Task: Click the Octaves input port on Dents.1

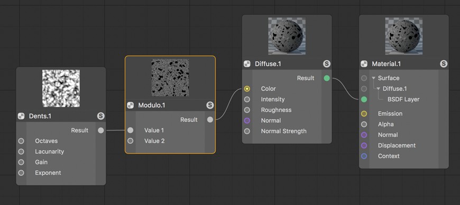Action: tap(21, 141)
